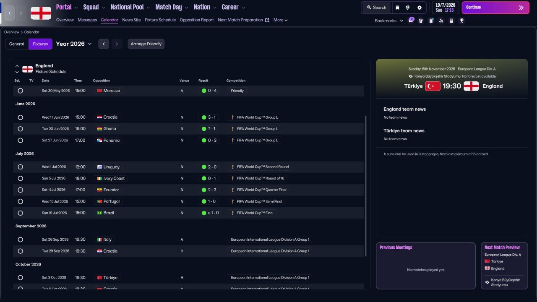Click the England flag badge in top bar
Viewport: 537px width, 302px height.
[41, 13]
